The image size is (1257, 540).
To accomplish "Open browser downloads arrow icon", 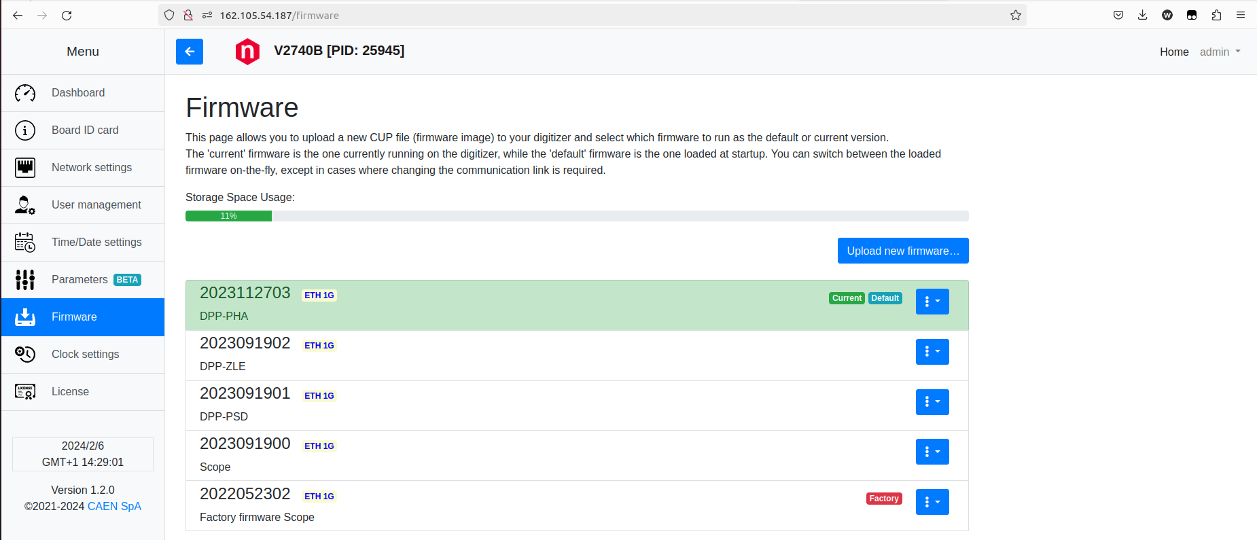I will pos(1143,15).
